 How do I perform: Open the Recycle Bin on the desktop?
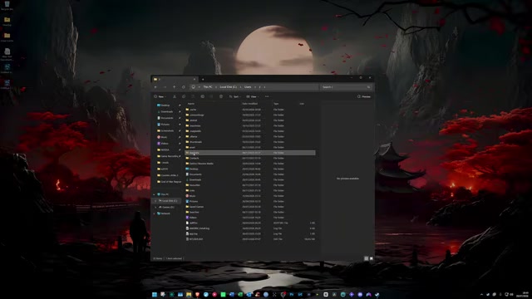tap(7, 6)
